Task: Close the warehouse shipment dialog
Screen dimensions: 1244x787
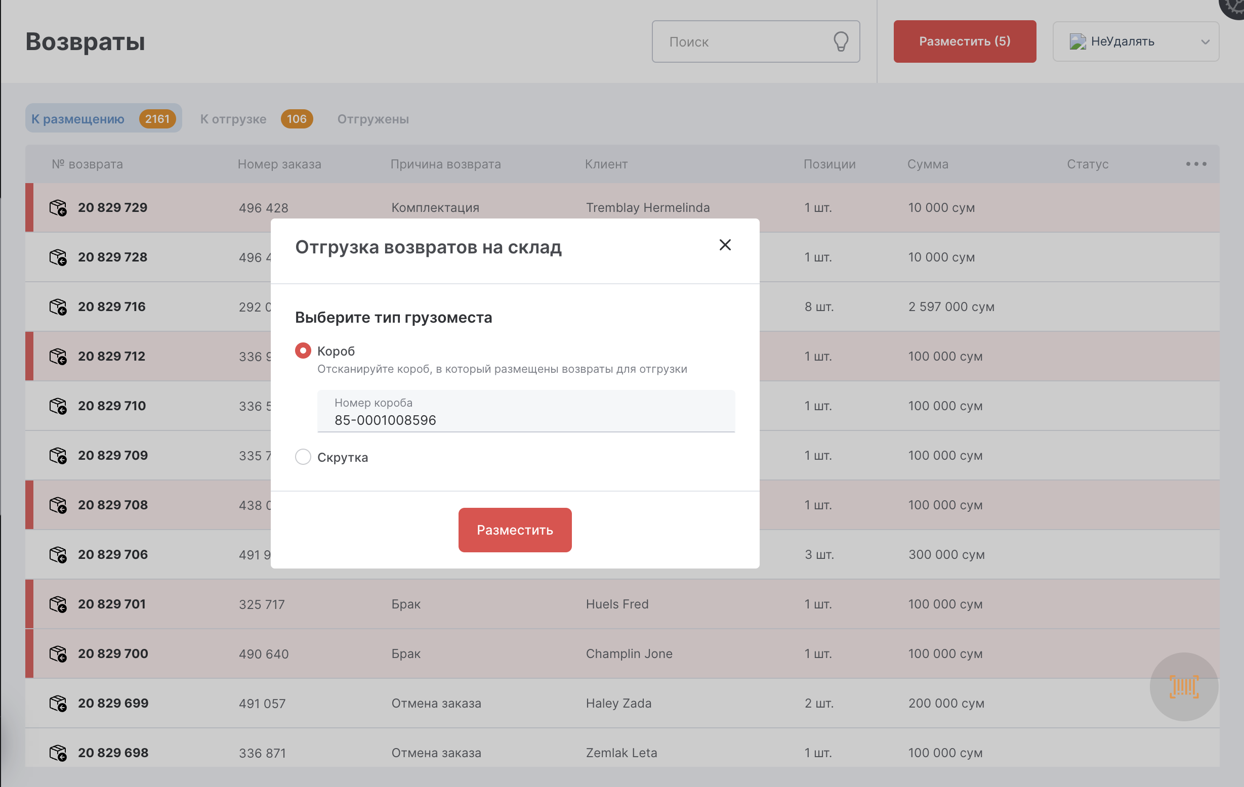Action: coord(725,245)
